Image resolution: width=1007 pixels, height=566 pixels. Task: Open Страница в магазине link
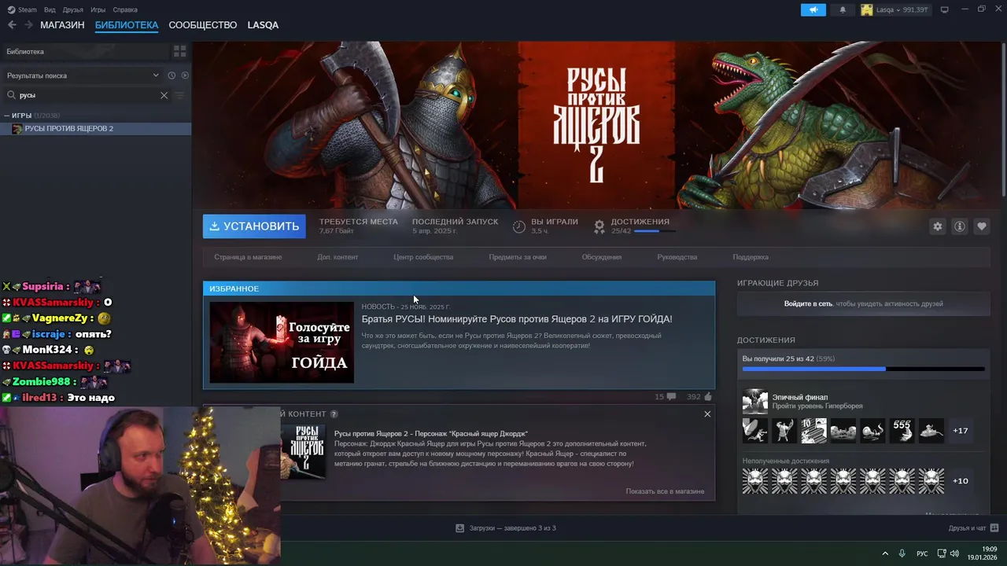coord(248,257)
